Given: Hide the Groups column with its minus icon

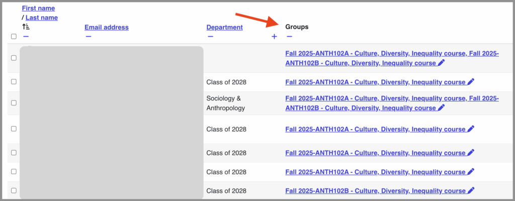Looking at the screenshot, I should pyautogui.click(x=289, y=37).
